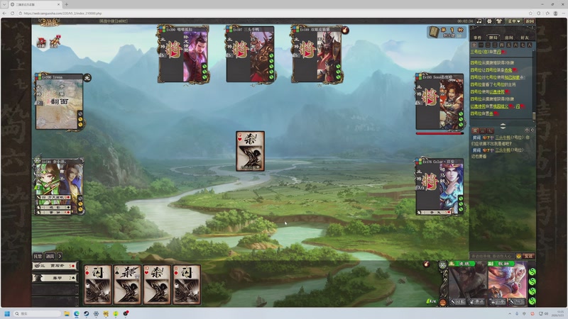Viewport: 568px width, 319px height.
Task: Select the 七 seat filter
Action: [523, 45]
